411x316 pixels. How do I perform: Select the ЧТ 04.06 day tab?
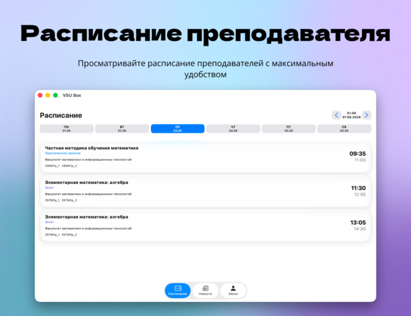click(233, 128)
